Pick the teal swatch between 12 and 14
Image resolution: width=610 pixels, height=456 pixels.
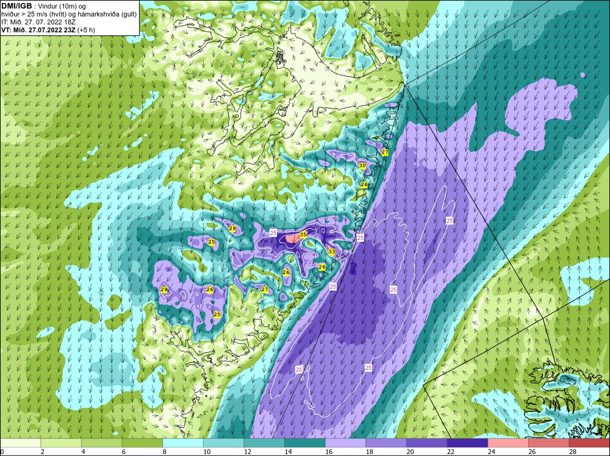[x=264, y=443]
